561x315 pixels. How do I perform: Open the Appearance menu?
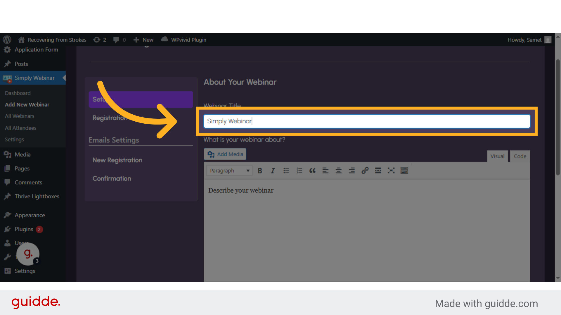coord(30,215)
